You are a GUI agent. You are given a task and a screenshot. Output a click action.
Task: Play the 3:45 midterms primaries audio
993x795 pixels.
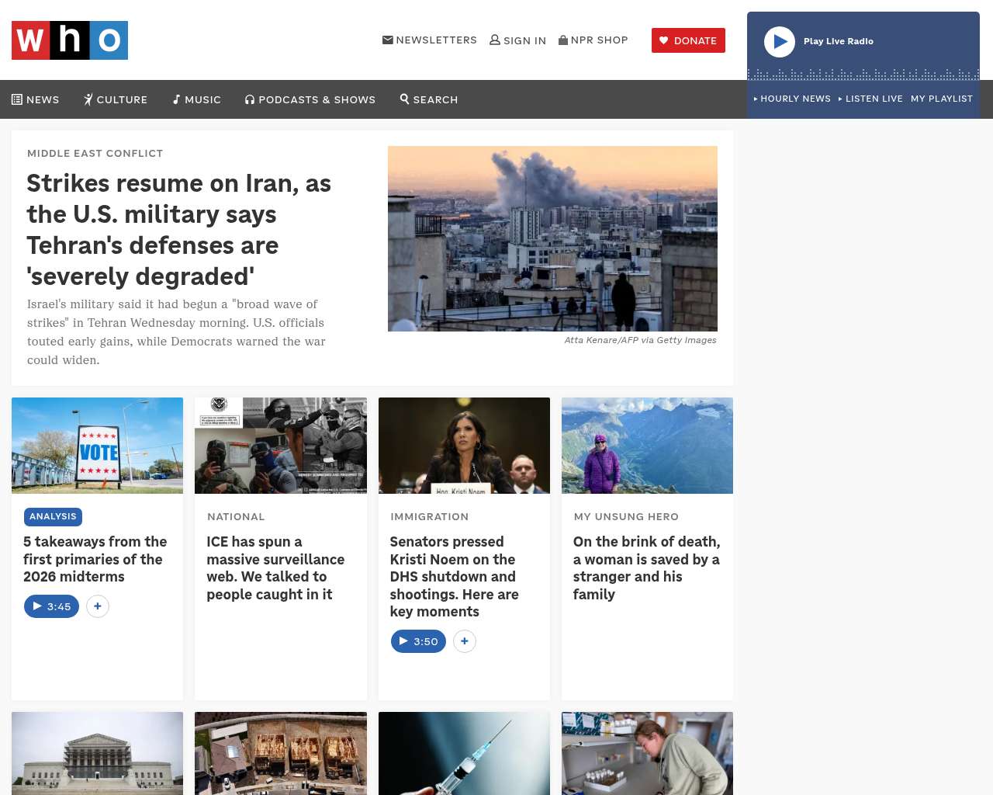pos(51,606)
